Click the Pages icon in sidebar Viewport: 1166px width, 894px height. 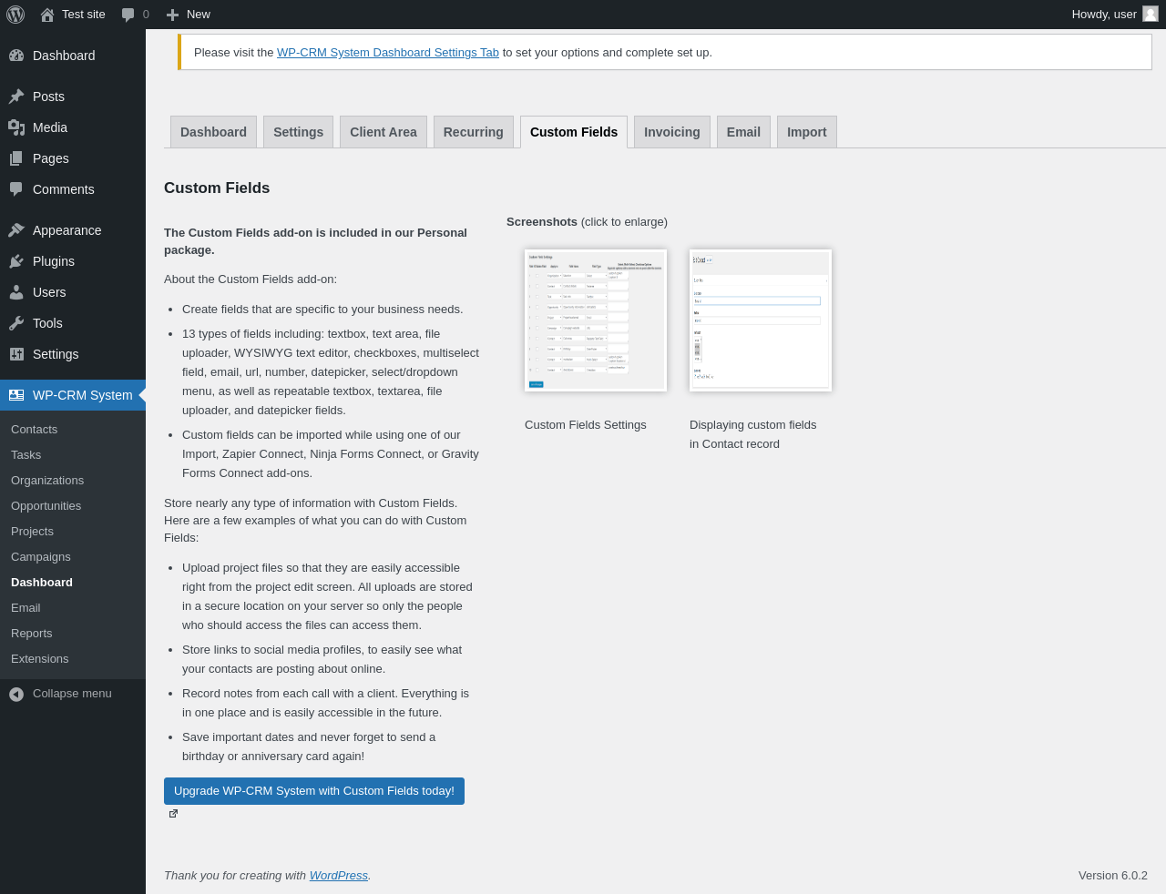pyautogui.click(x=16, y=158)
